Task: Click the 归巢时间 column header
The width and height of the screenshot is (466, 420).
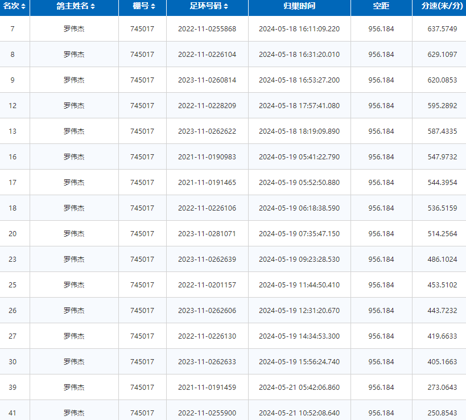Action: coord(299,6)
